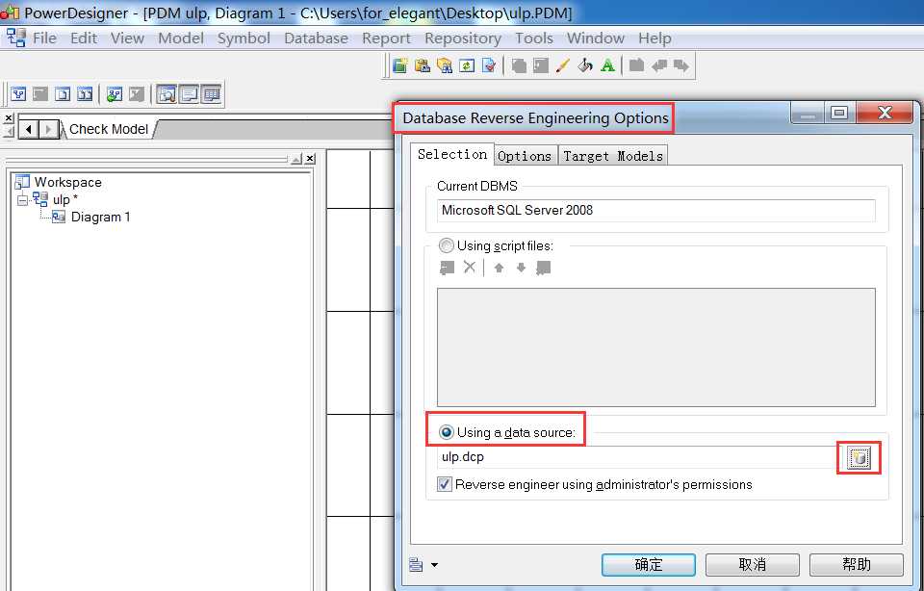Open the Help menu
This screenshot has width=924, height=591.
(x=654, y=39)
